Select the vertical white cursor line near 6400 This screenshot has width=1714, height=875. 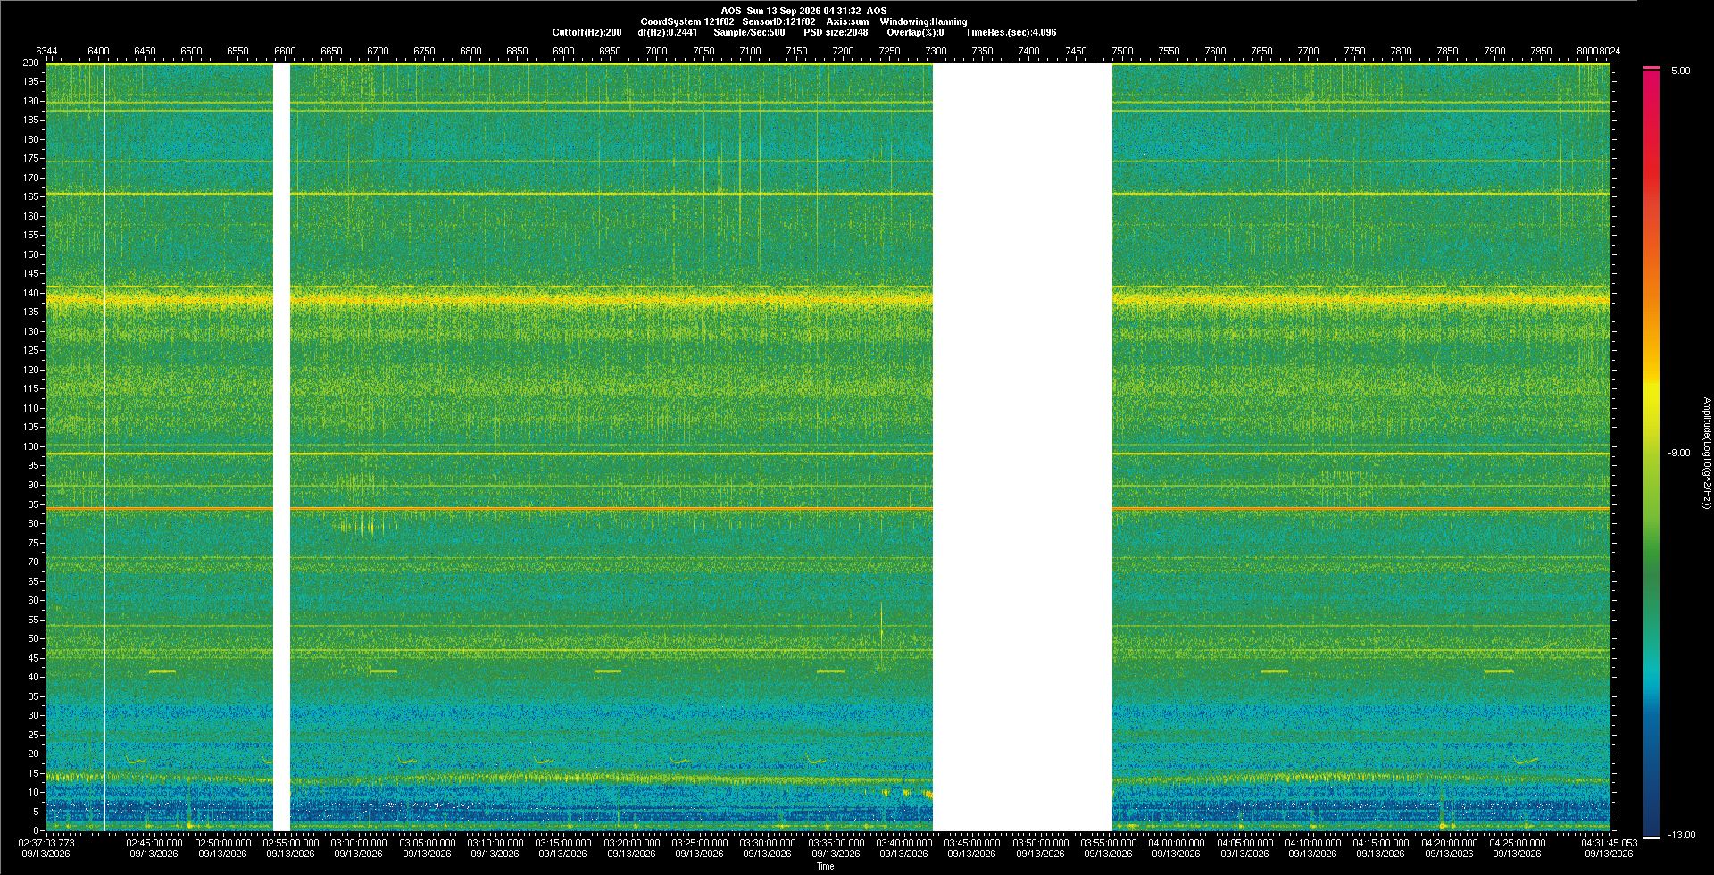(x=105, y=446)
